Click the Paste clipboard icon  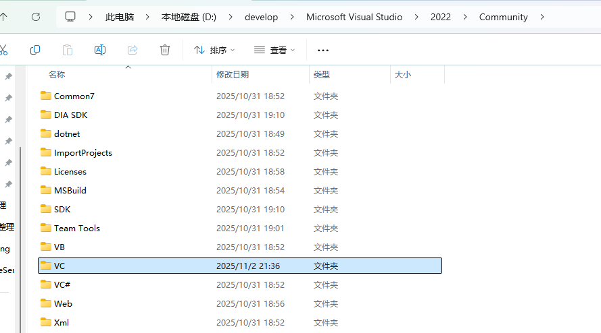(x=68, y=50)
